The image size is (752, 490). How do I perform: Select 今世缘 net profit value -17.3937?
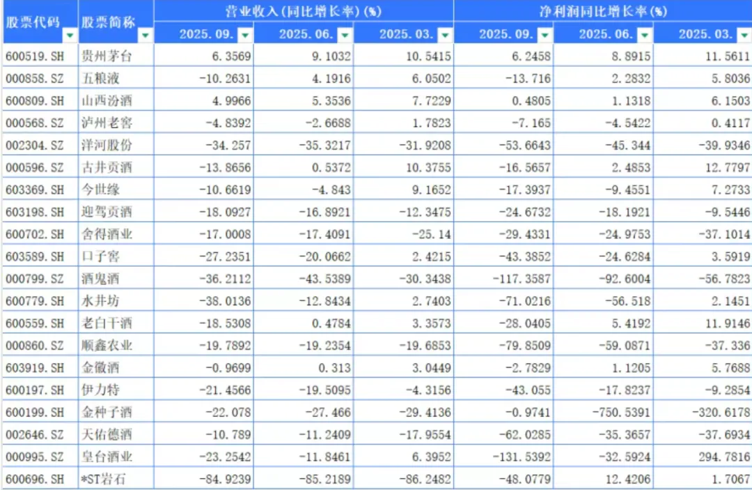(x=503, y=190)
